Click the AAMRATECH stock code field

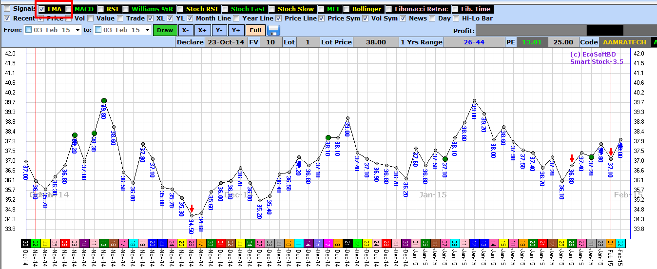tap(625, 42)
